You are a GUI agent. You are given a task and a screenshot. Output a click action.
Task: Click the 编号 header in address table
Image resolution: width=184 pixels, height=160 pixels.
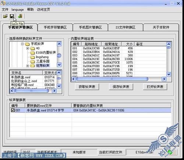tap(76, 44)
